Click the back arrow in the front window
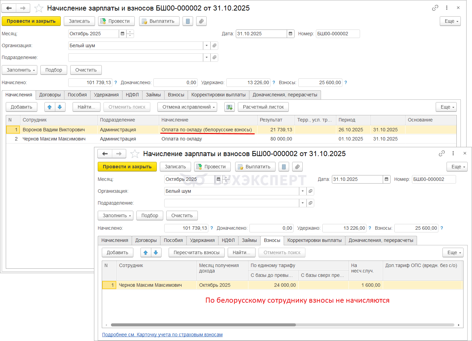The height and width of the screenshot is (341, 472). click(x=105, y=154)
